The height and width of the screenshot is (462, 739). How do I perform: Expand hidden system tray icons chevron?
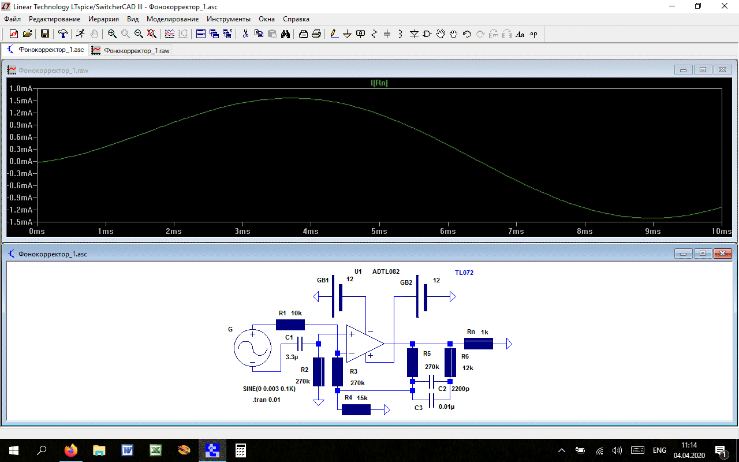(x=562, y=450)
